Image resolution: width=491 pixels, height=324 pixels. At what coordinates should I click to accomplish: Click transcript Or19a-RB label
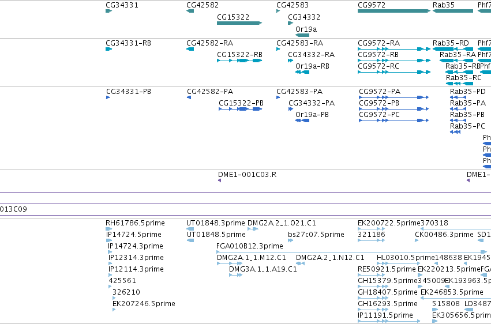coord(312,66)
